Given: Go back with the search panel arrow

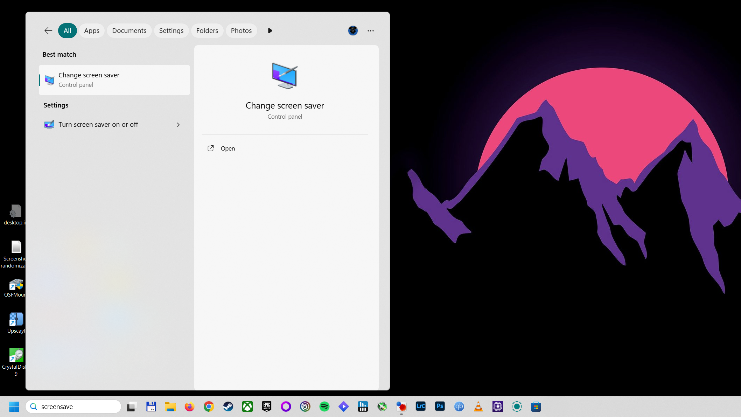Looking at the screenshot, I should (48, 30).
